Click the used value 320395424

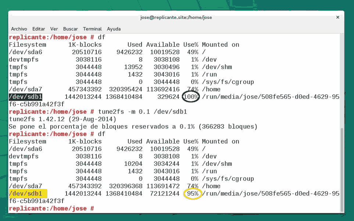[x=126, y=90]
